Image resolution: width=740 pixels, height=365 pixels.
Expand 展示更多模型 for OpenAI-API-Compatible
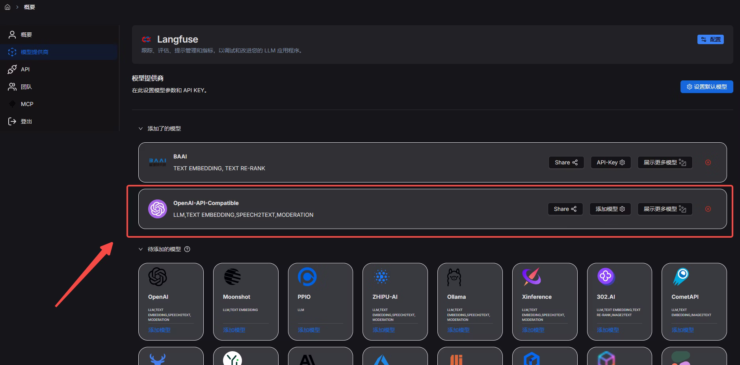[x=665, y=209]
